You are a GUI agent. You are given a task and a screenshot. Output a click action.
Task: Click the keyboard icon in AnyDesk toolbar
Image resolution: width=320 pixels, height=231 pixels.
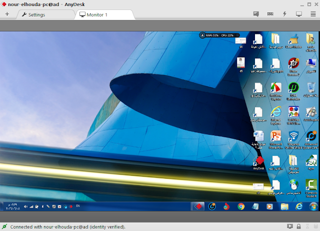270,14
